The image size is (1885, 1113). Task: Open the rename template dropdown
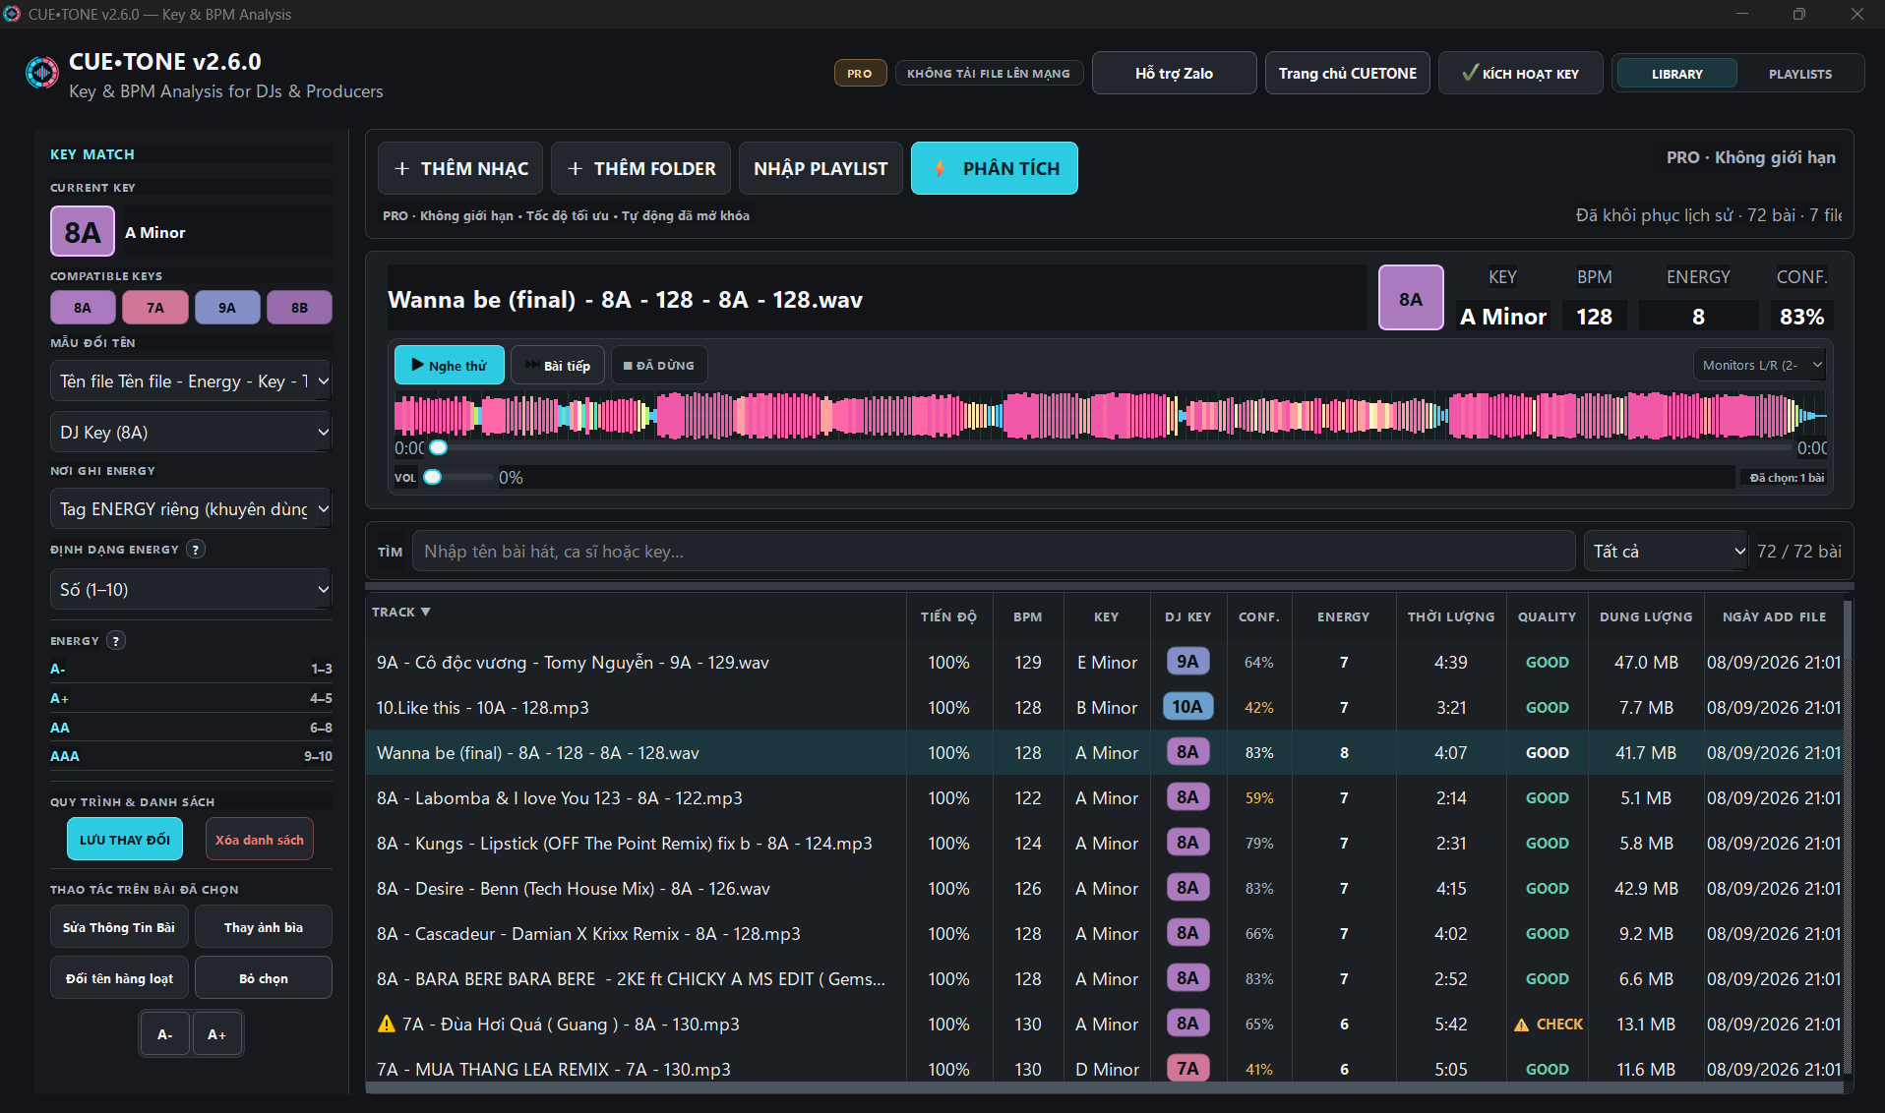(191, 381)
